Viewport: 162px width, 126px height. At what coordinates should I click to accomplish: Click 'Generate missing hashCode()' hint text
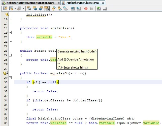(x=77, y=51)
